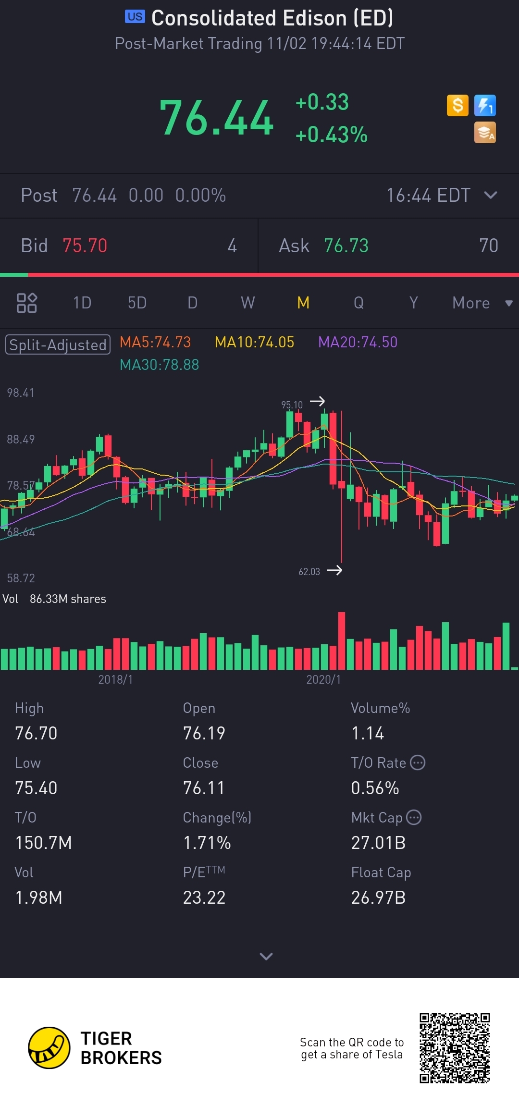The image size is (519, 1118).
Task: Tap the 2018/1 date axis label
Action: tap(115, 679)
